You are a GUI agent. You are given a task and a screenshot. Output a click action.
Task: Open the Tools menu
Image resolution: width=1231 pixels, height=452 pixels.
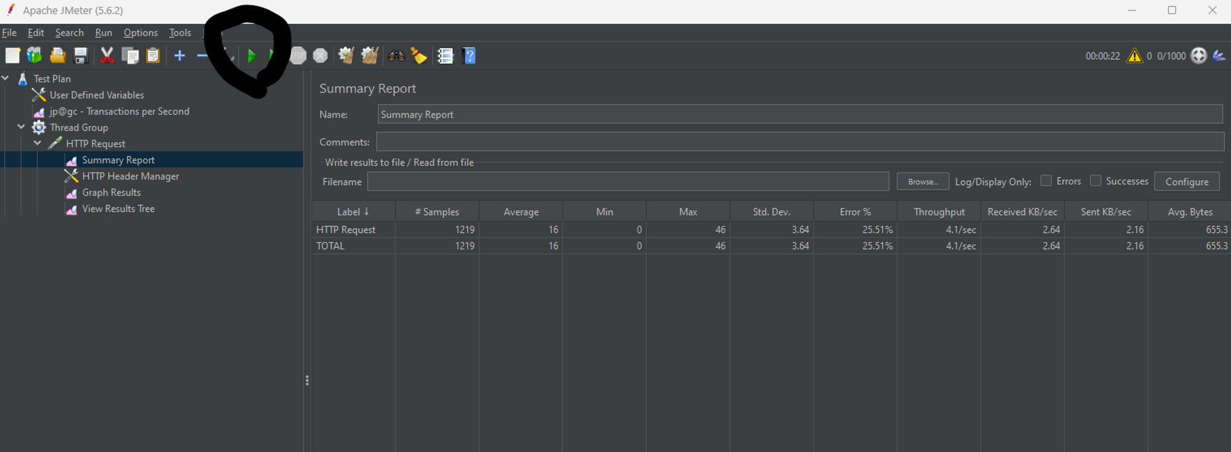tap(180, 33)
